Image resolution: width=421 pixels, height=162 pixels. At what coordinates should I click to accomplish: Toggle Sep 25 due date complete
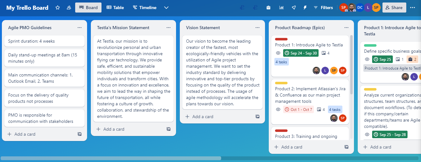click(x=382, y=59)
